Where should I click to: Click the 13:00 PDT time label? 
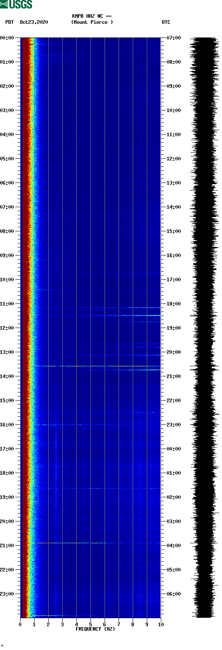7,352
